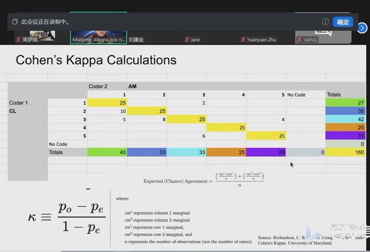Click muted mic icon beside 周梦鸽
This screenshot has height=252, width=370.
pyautogui.click(x=18, y=40)
